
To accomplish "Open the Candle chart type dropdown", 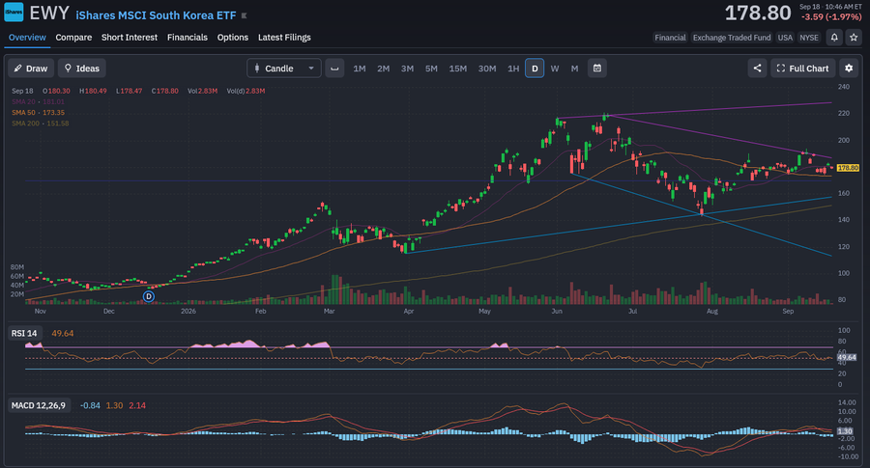I will click(x=284, y=69).
